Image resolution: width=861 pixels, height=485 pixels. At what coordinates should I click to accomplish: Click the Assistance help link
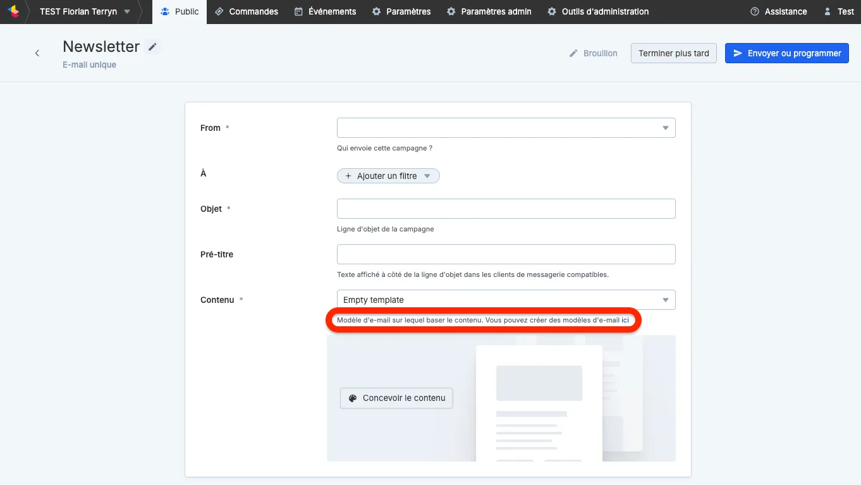pyautogui.click(x=778, y=11)
